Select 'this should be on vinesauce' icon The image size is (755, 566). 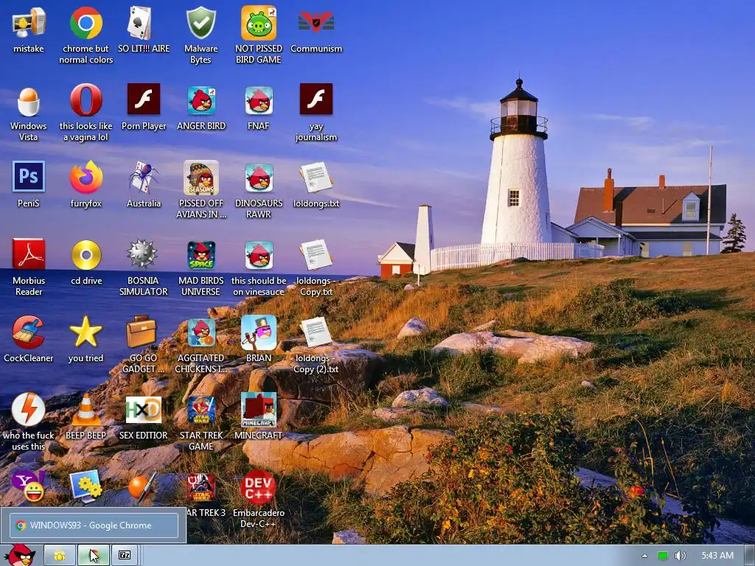pos(259,255)
